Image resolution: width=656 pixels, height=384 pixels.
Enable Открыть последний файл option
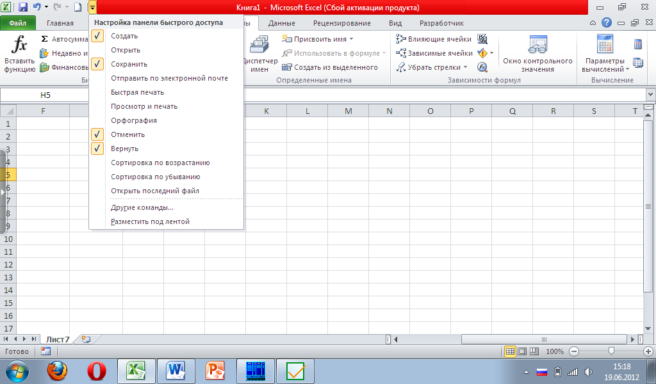click(166, 191)
